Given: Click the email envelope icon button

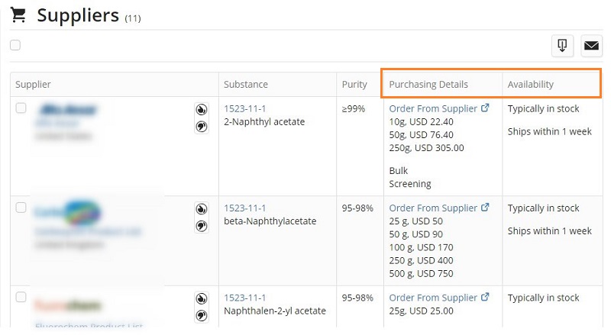Looking at the screenshot, I should pyautogui.click(x=591, y=46).
